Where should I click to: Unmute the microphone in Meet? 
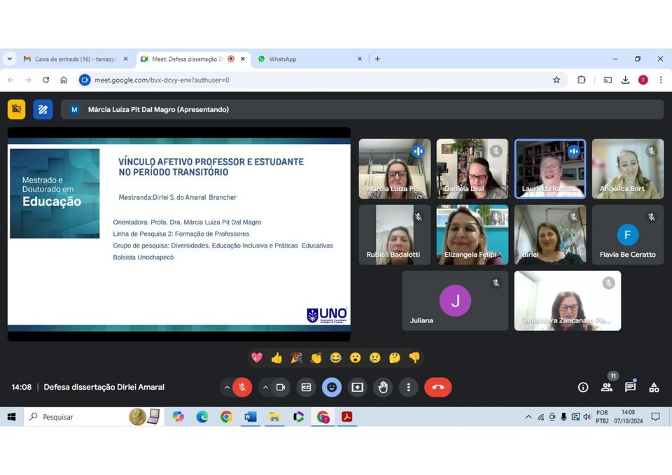click(x=242, y=387)
